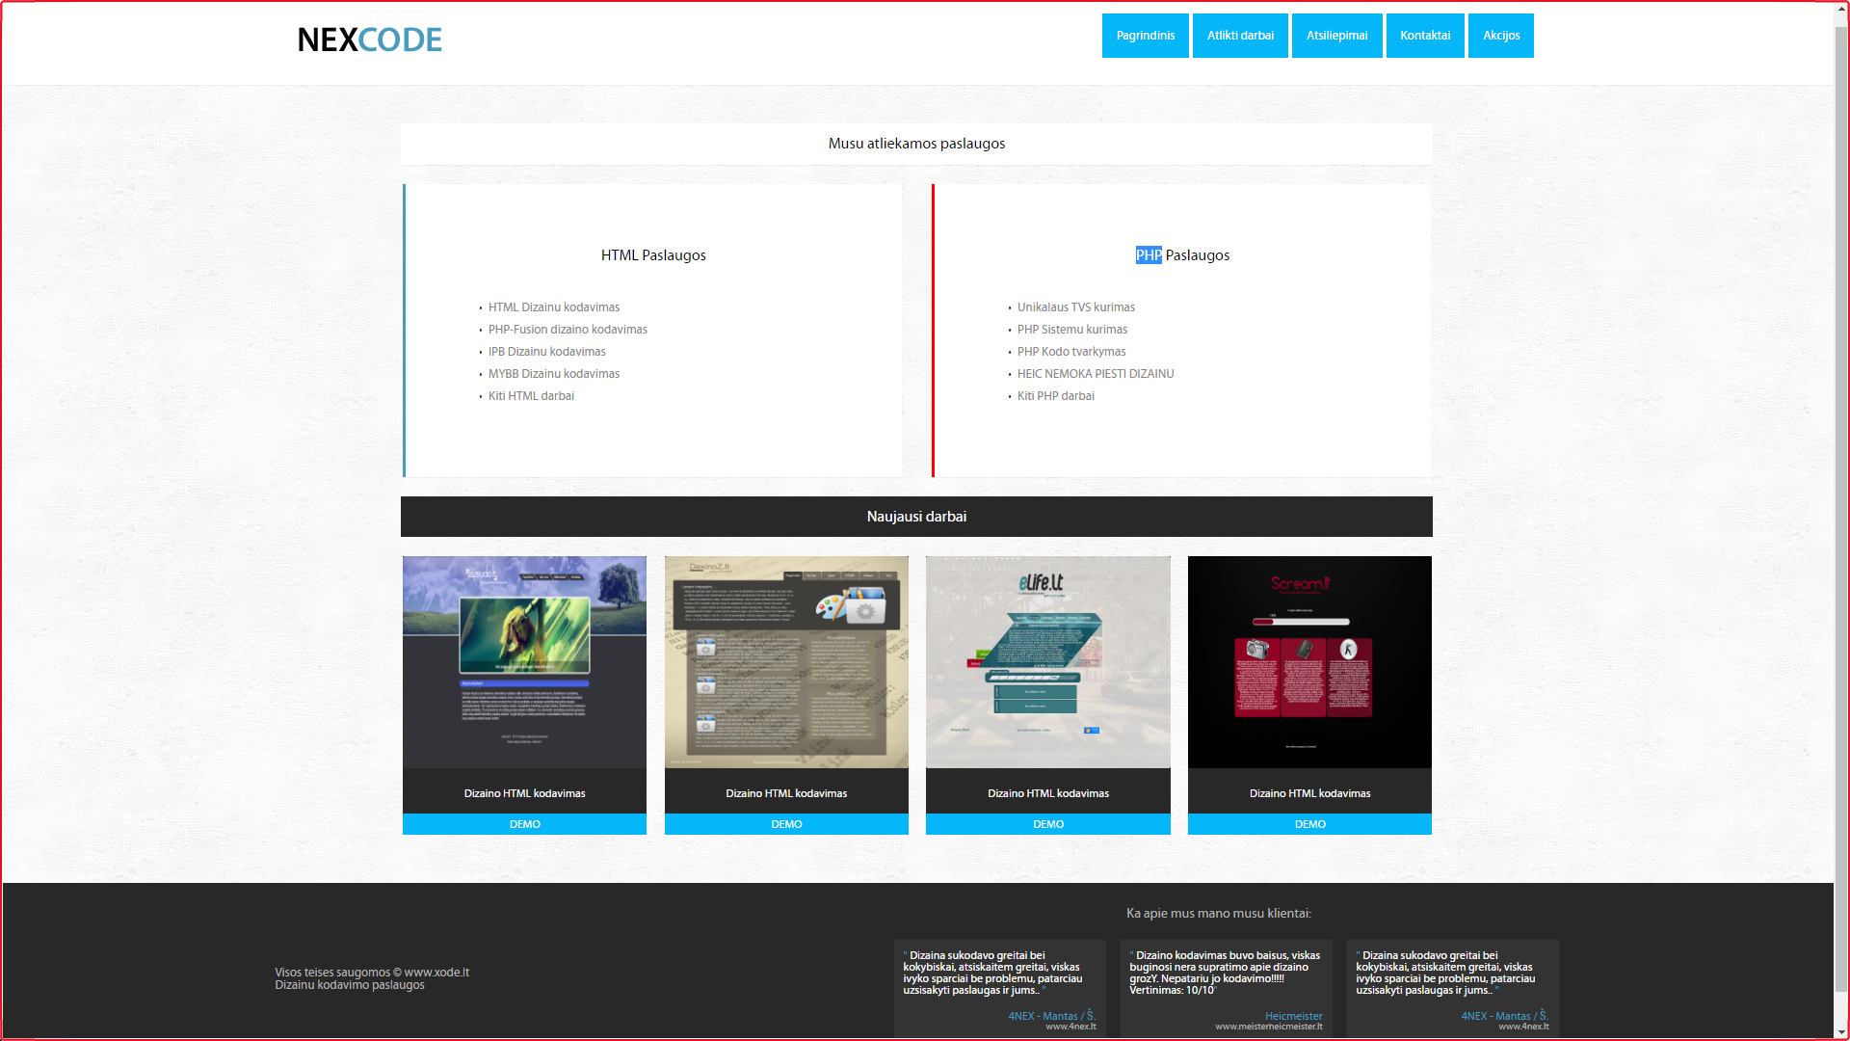Image resolution: width=1850 pixels, height=1041 pixels.
Task: Click the HTML Dizainu kodavimas list item
Action: (553, 307)
